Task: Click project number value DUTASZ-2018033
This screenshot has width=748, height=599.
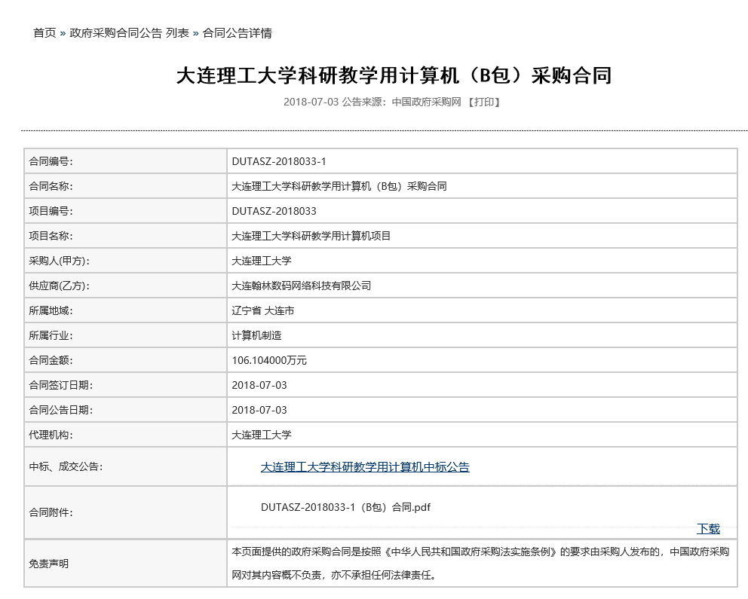Action: point(274,211)
